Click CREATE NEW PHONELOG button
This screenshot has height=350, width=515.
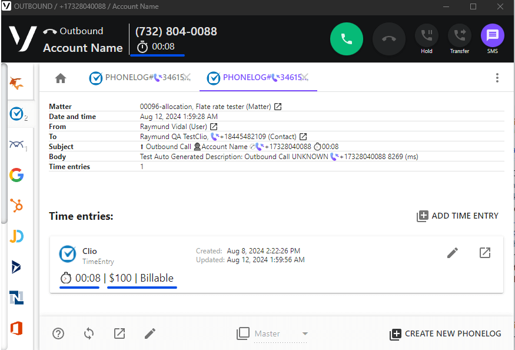[x=446, y=334]
